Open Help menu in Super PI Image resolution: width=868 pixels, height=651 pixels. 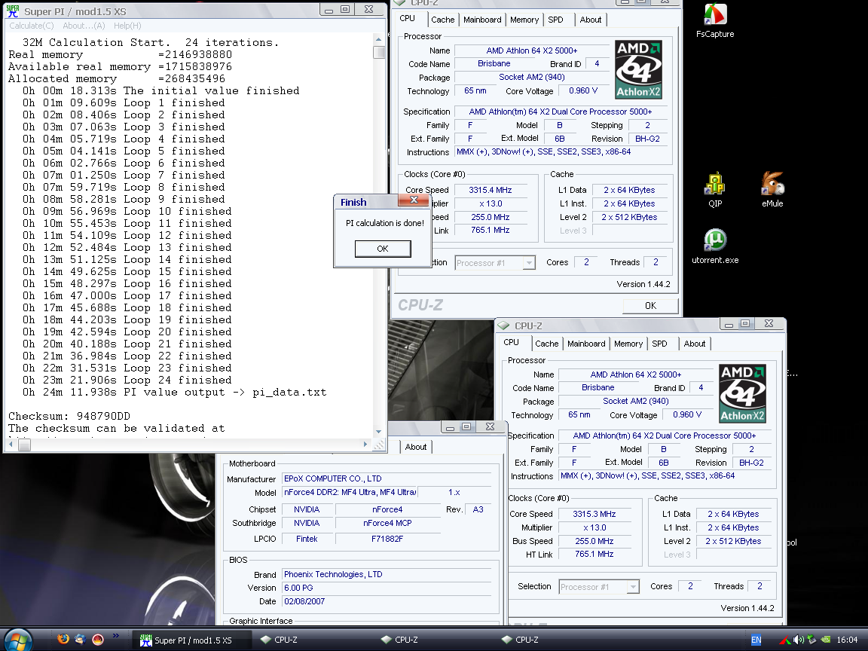[127, 26]
